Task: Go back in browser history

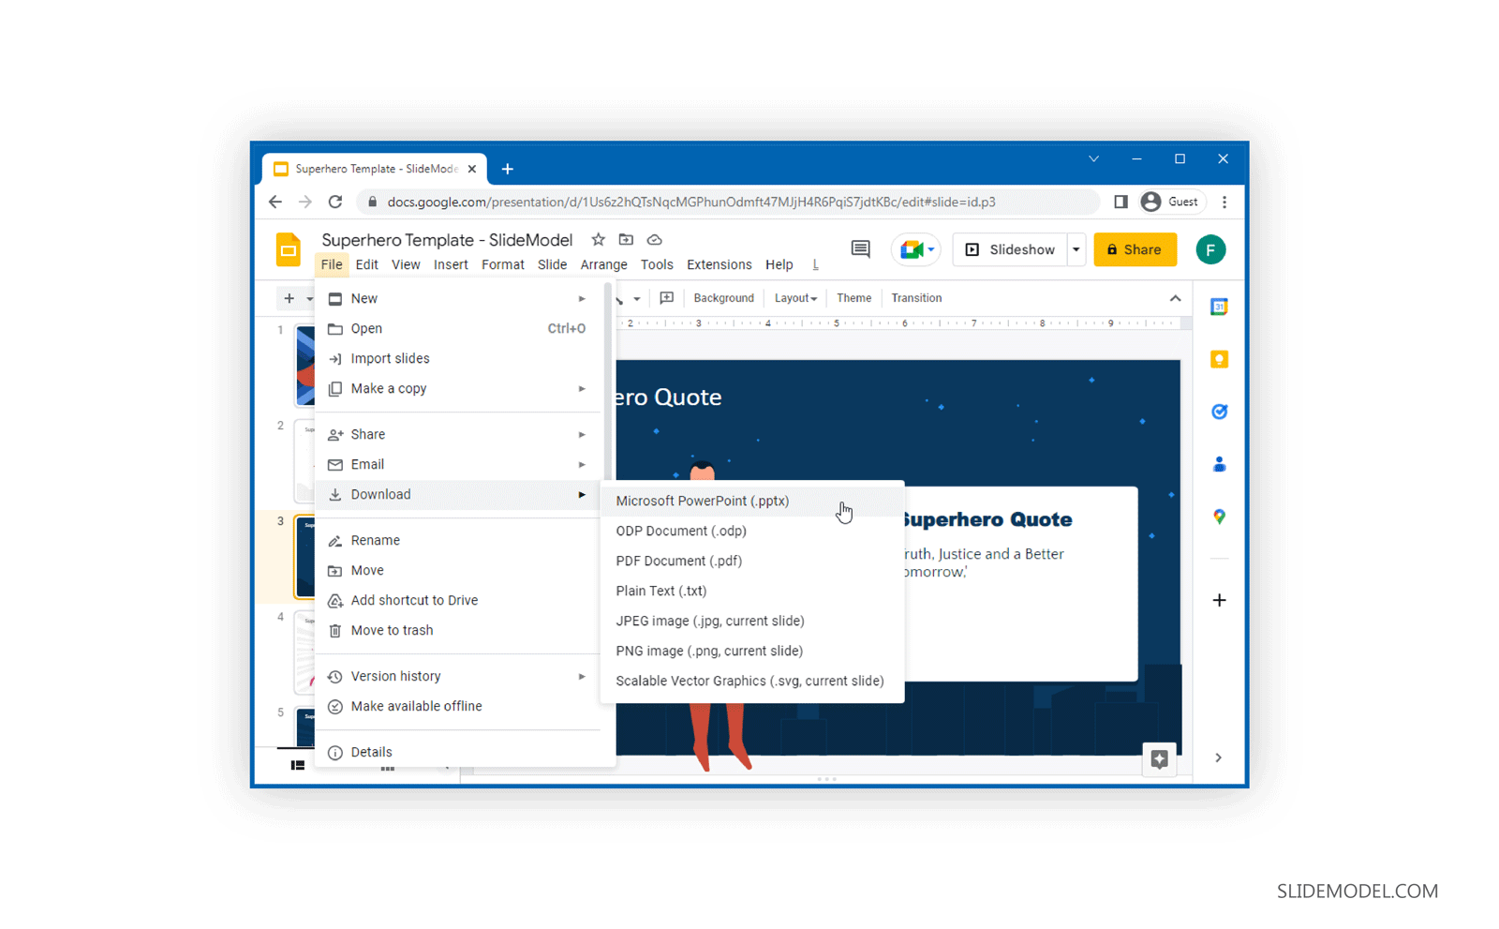Action: (x=275, y=202)
